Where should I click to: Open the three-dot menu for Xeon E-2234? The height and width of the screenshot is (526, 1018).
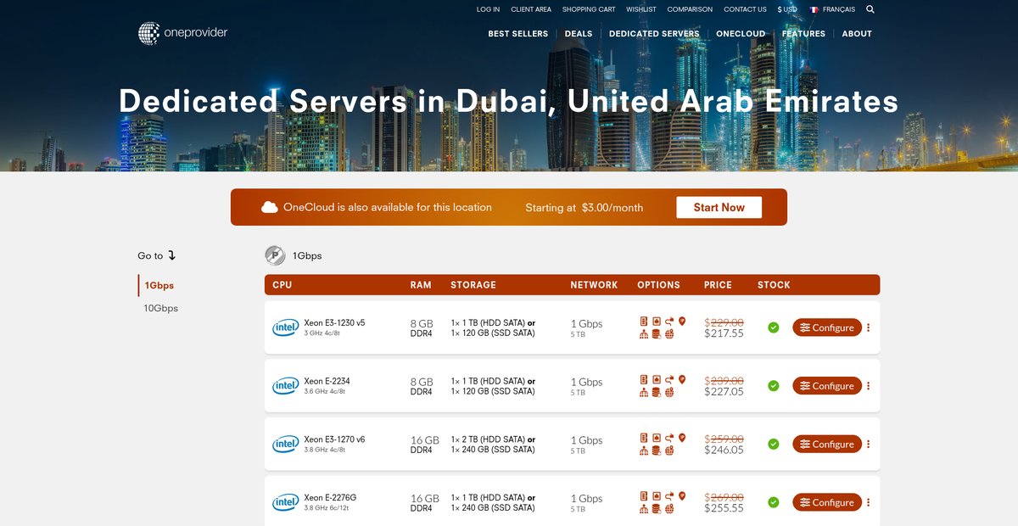tap(869, 386)
